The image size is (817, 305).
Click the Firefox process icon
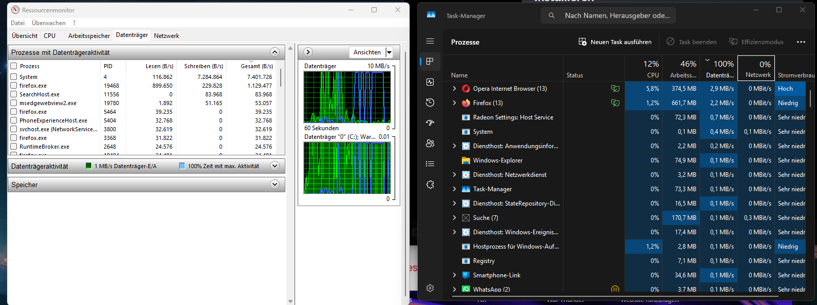pyautogui.click(x=466, y=103)
